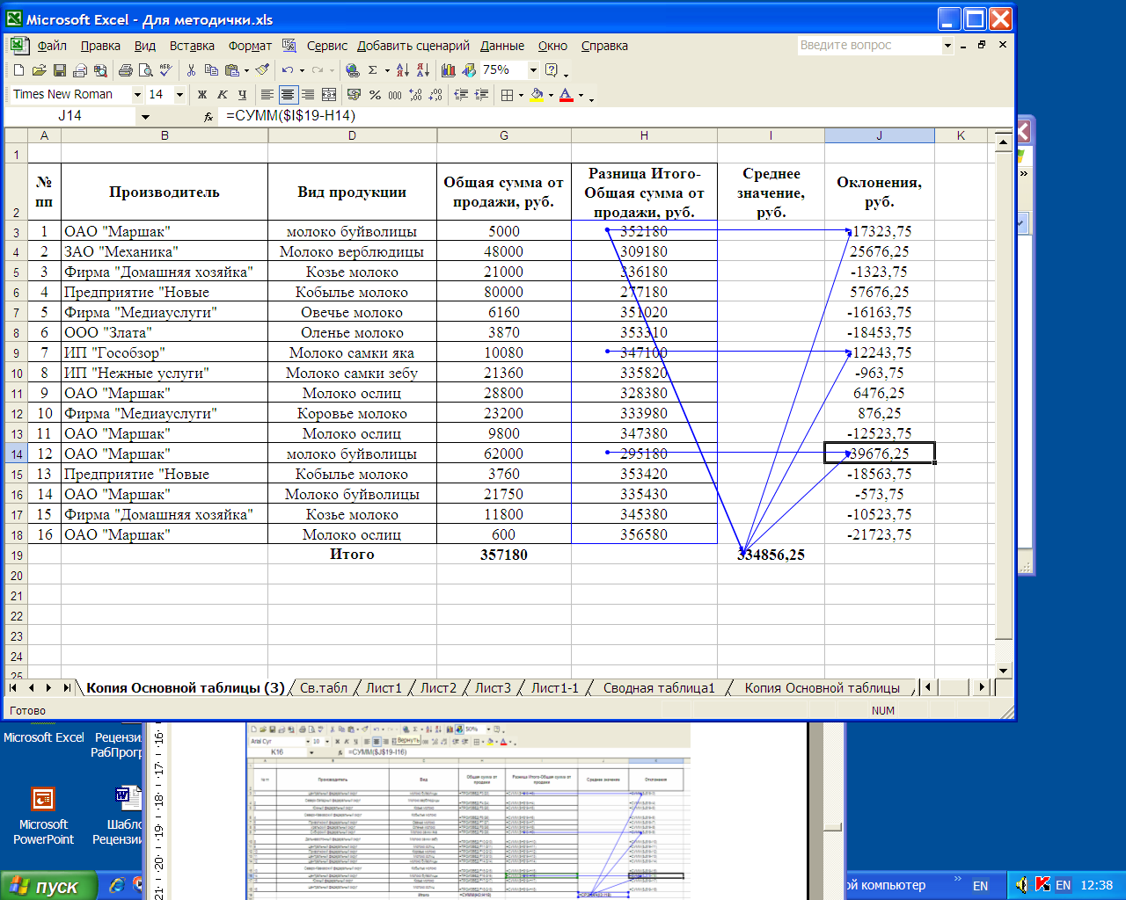Toggle align left

pos(267,94)
